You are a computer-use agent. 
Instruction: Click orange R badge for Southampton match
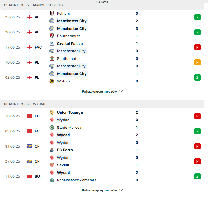[x=197, y=62]
